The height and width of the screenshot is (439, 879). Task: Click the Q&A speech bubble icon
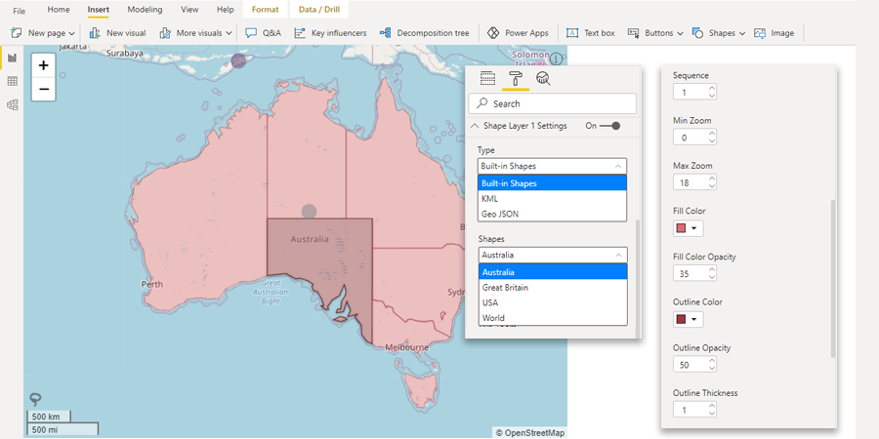(251, 33)
